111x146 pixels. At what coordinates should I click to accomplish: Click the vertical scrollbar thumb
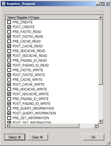[101, 52]
